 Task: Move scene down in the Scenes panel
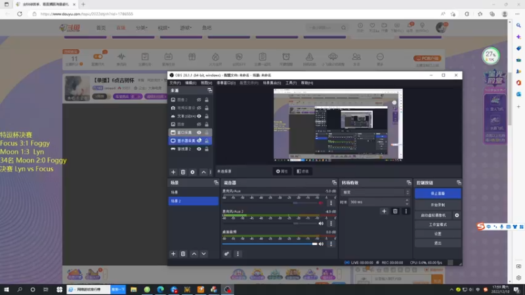click(x=203, y=254)
